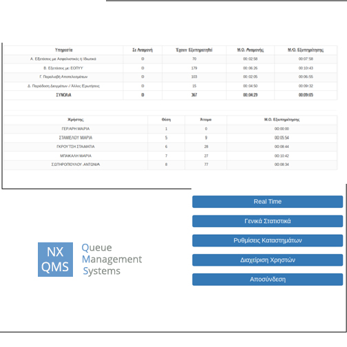Viewport: 347px width, 347px height.
Task: Click the Υπηρεσία column header
Action: point(63,50)
